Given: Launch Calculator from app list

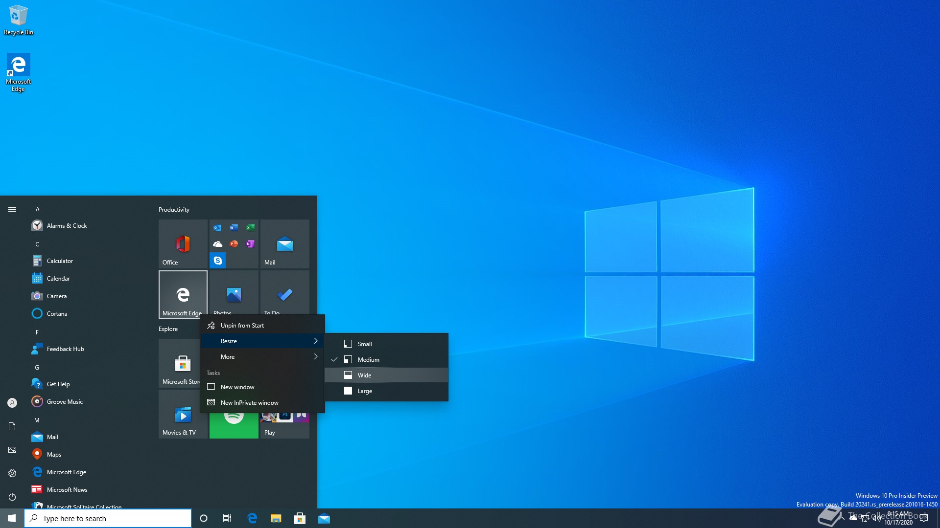Looking at the screenshot, I should tap(88, 261).
